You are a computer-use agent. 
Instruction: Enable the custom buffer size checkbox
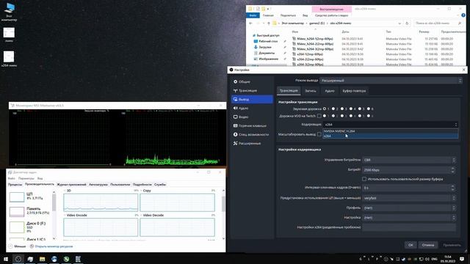(x=364, y=179)
